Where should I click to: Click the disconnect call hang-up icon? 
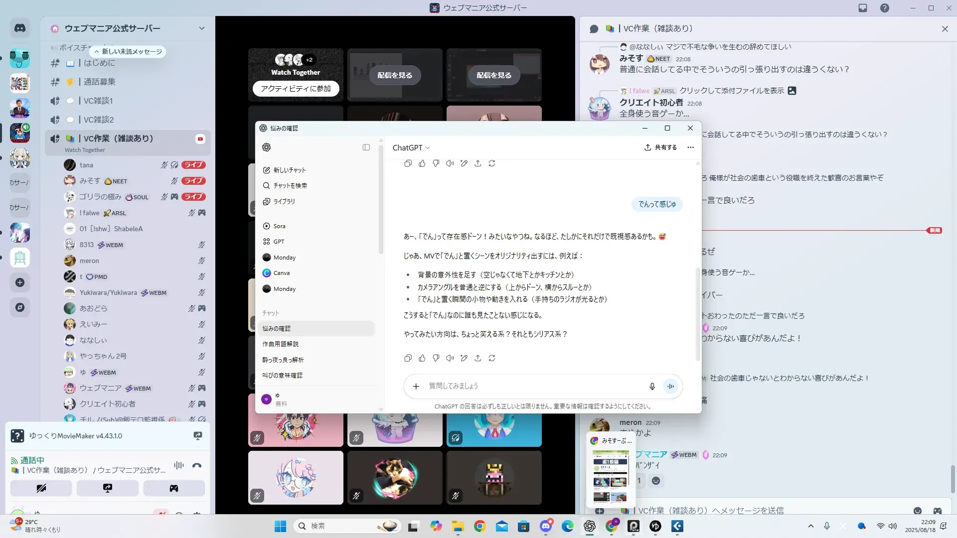tap(197, 465)
